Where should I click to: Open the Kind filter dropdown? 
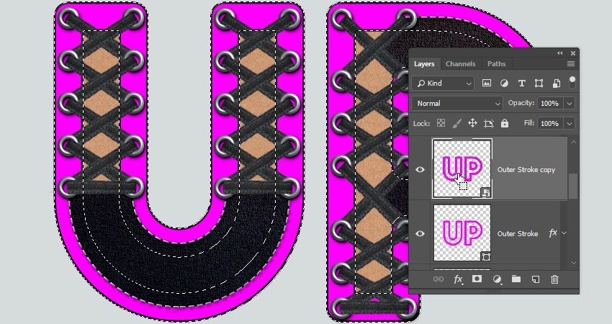coord(443,83)
